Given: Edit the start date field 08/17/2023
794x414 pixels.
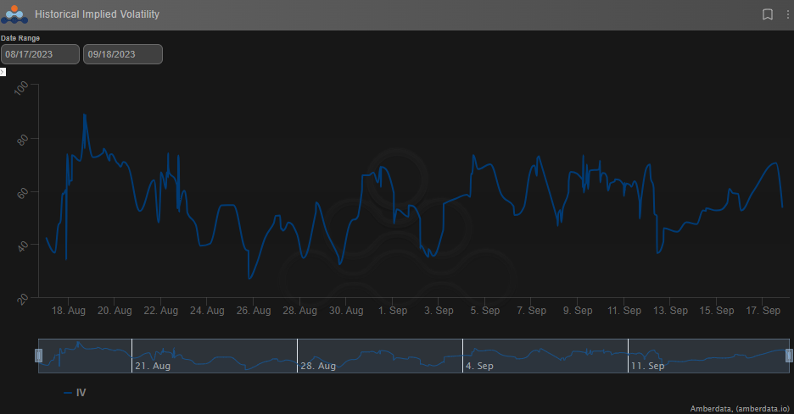Looking at the screenshot, I should pyautogui.click(x=40, y=54).
